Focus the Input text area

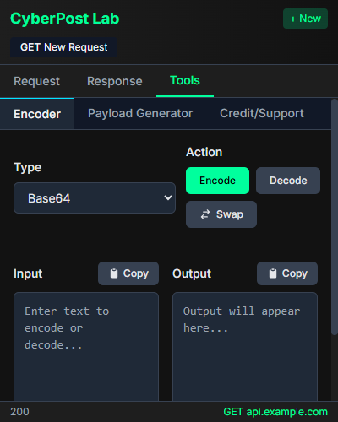pyautogui.click(x=86, y=347)
